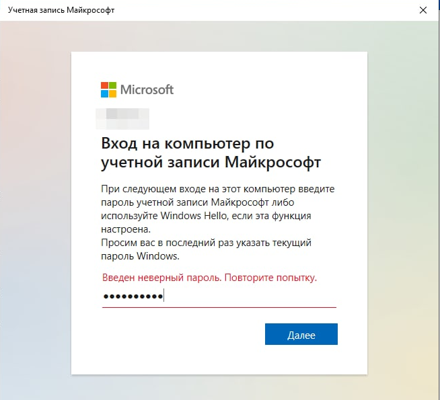
Task: Click Повторите попытку in the error text
Action: click(270, 278)
